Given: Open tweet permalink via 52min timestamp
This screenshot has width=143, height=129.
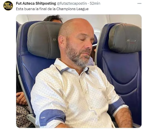Looking at the screenshot, I should (x=95, y=4).
